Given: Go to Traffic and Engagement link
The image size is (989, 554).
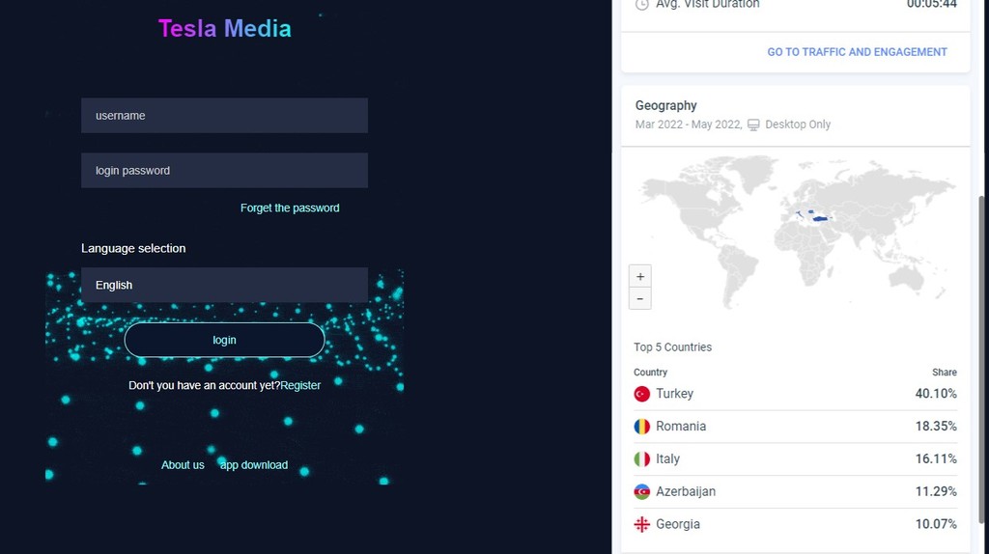Looking at the screenshot, I should (x=858, y=52).
